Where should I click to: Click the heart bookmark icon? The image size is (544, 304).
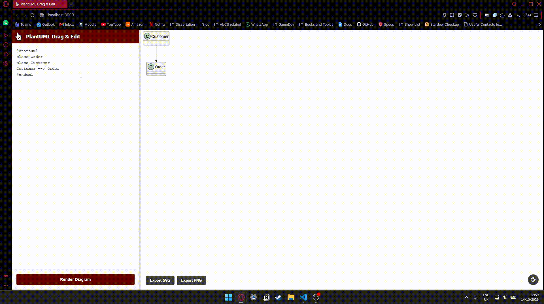pyautogui.click(x=475, y=15)
